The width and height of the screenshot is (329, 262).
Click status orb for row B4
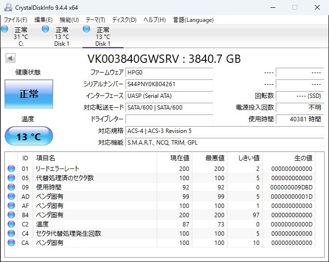point(11,215)
